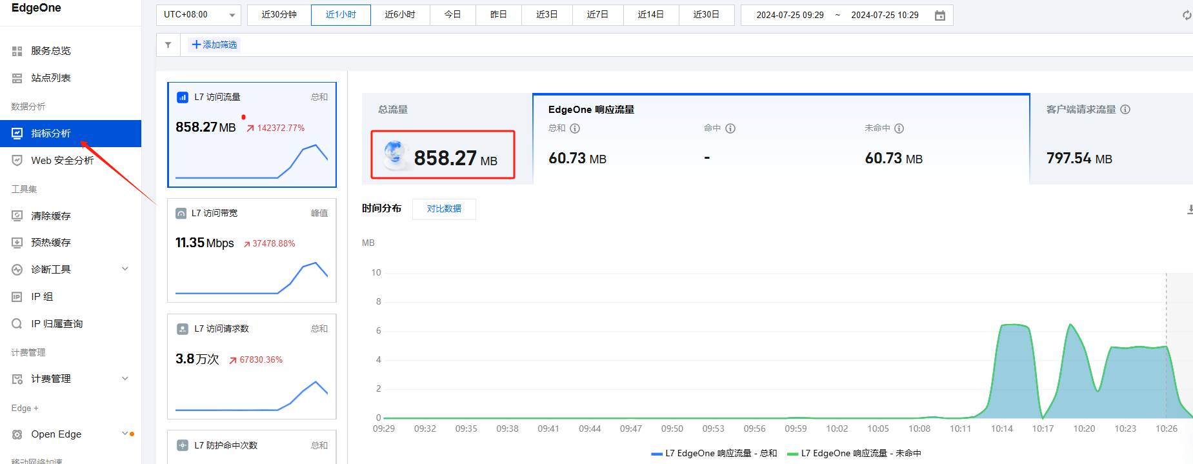Click the 添加筛选 button

tap(215, 45)
